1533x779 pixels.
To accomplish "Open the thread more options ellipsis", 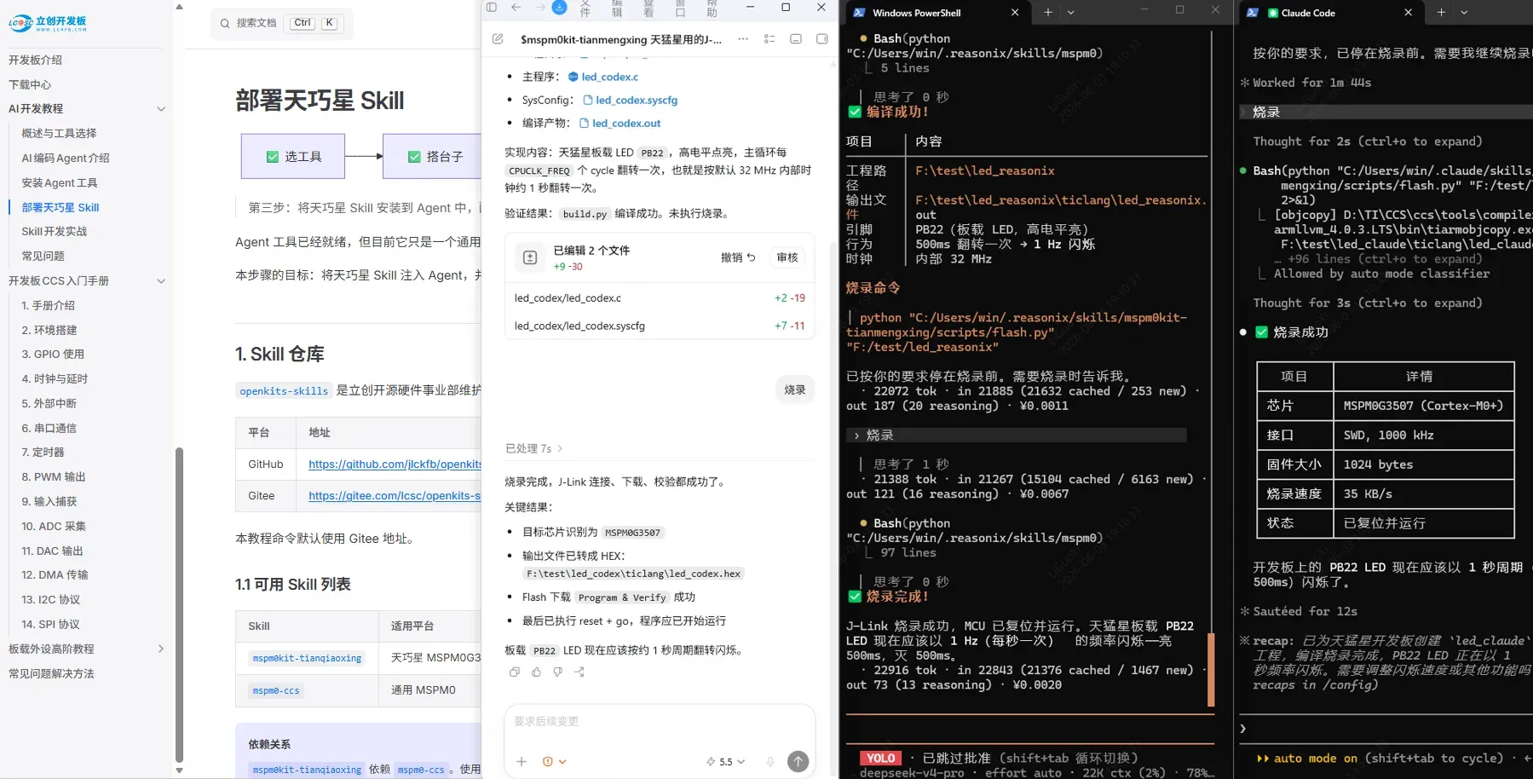I will (x=743, y=39).
